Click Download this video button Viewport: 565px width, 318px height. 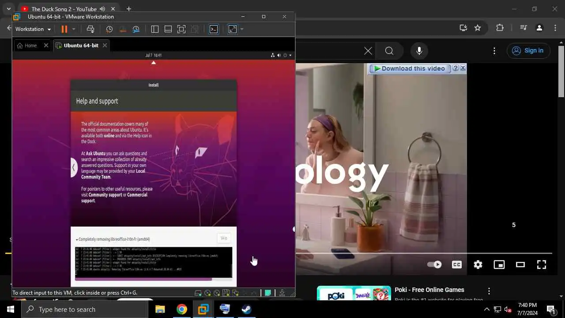[410, 68]
